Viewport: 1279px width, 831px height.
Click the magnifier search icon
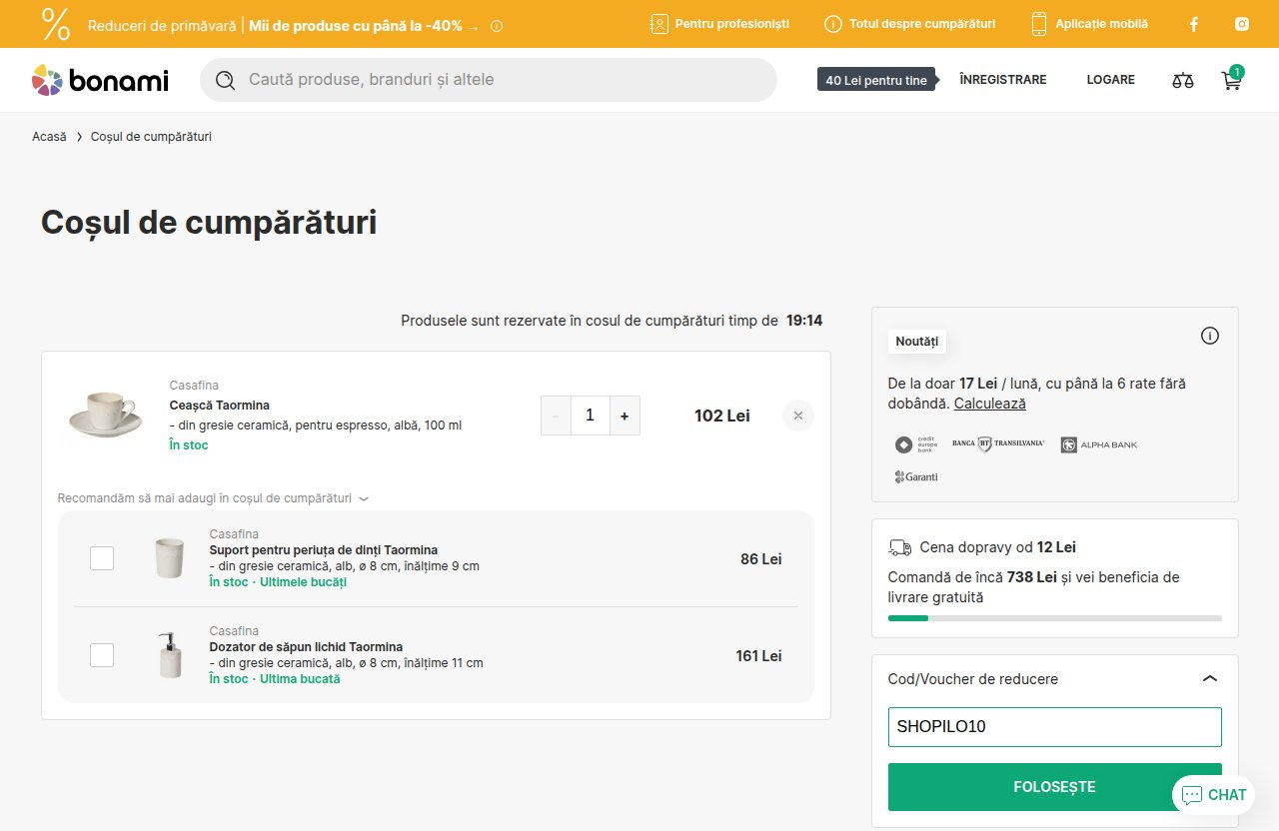(x=226, y=80)
